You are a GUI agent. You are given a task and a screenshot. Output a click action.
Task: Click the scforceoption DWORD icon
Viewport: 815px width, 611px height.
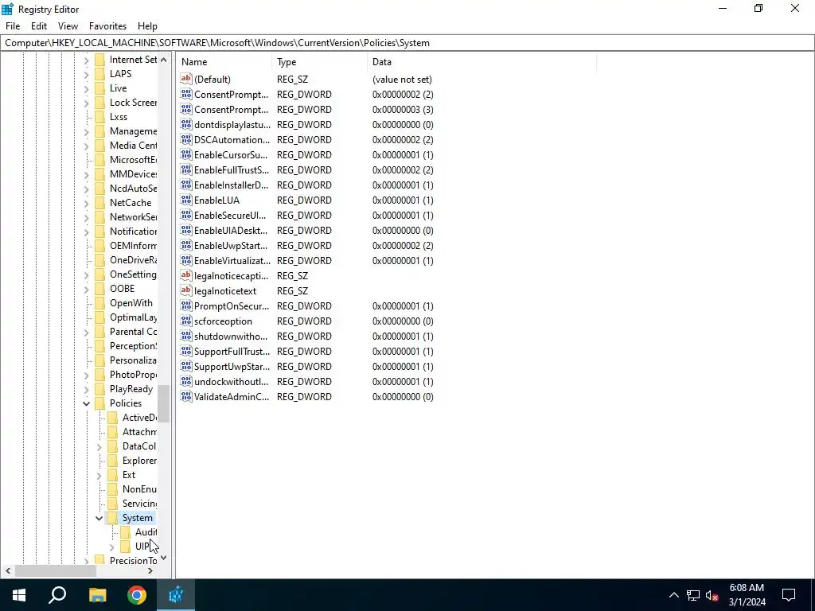[x=186, y=321]
